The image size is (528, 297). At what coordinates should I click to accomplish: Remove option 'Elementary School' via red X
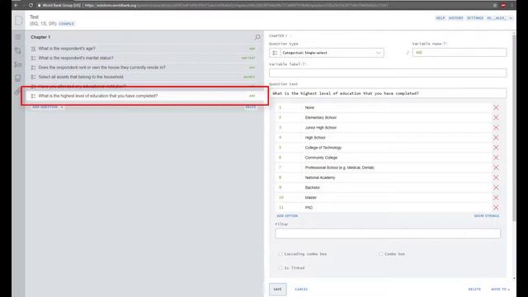click(x=496, y=117)
